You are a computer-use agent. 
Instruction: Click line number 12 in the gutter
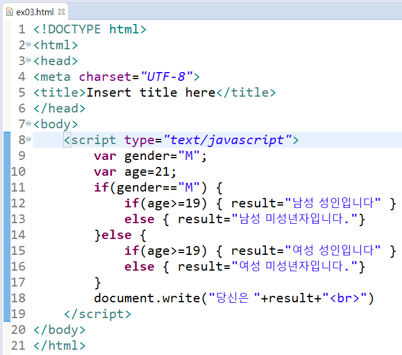point(18,203)
